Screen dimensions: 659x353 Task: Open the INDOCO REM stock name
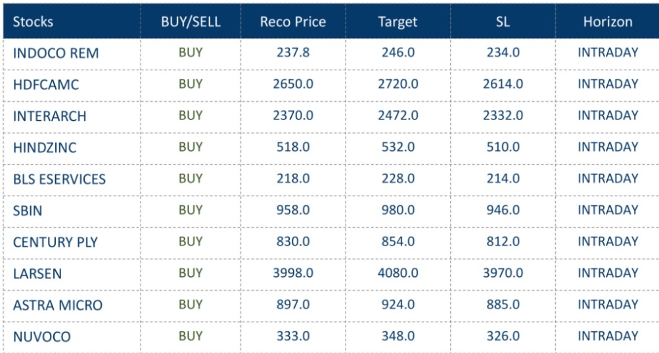(56, 53)
